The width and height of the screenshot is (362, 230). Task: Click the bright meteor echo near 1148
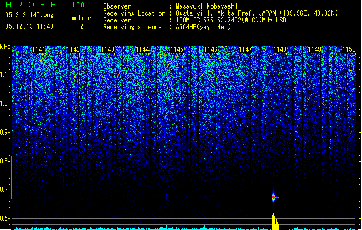pos(273,197)
